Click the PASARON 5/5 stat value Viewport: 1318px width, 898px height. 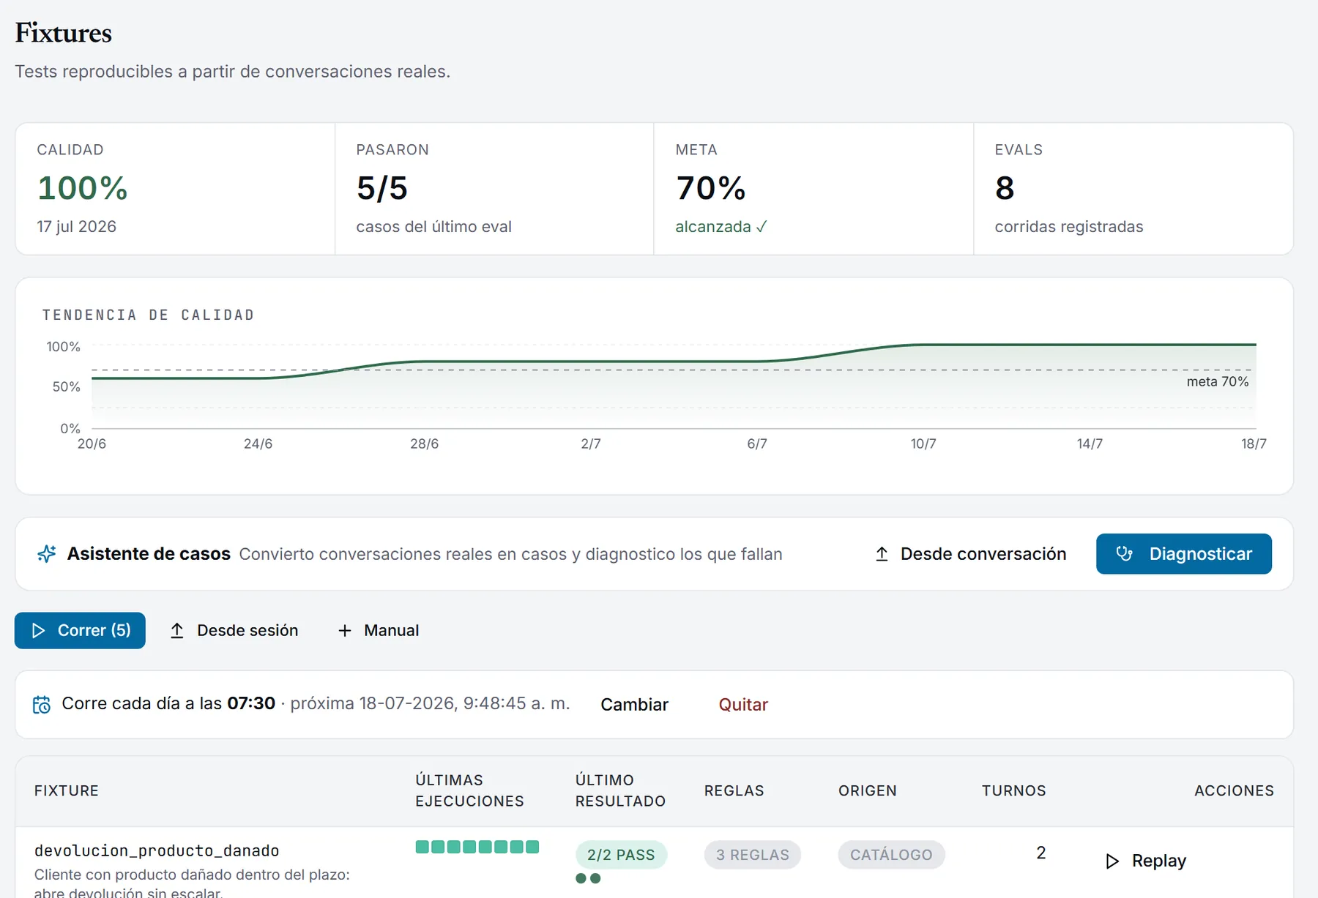coord(382,188)
